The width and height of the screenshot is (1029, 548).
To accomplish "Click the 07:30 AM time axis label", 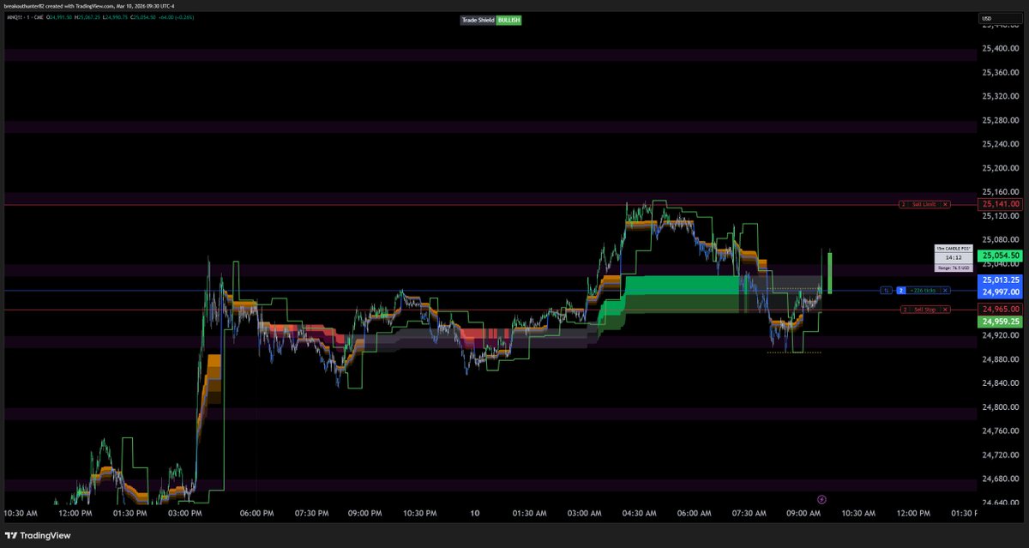I will 749,513.
